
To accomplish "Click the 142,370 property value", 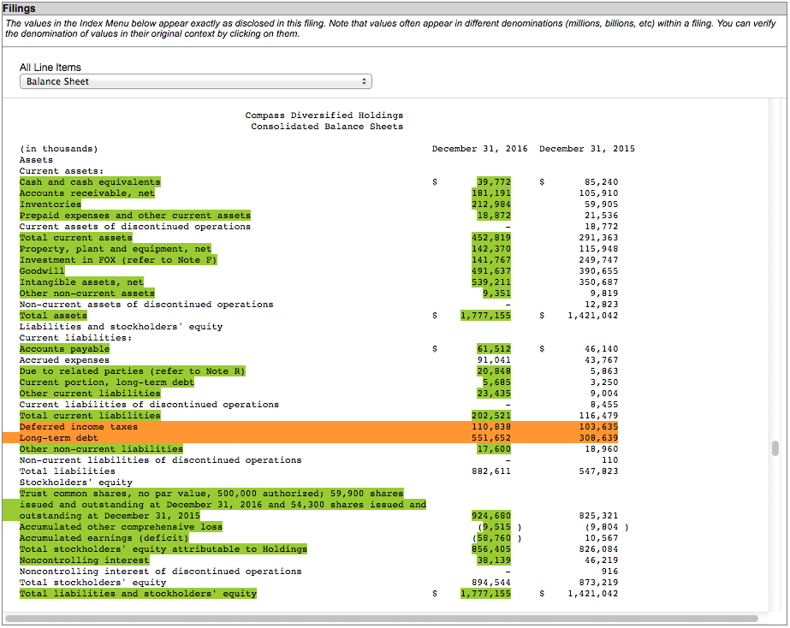I will click(x=491, y=249).
